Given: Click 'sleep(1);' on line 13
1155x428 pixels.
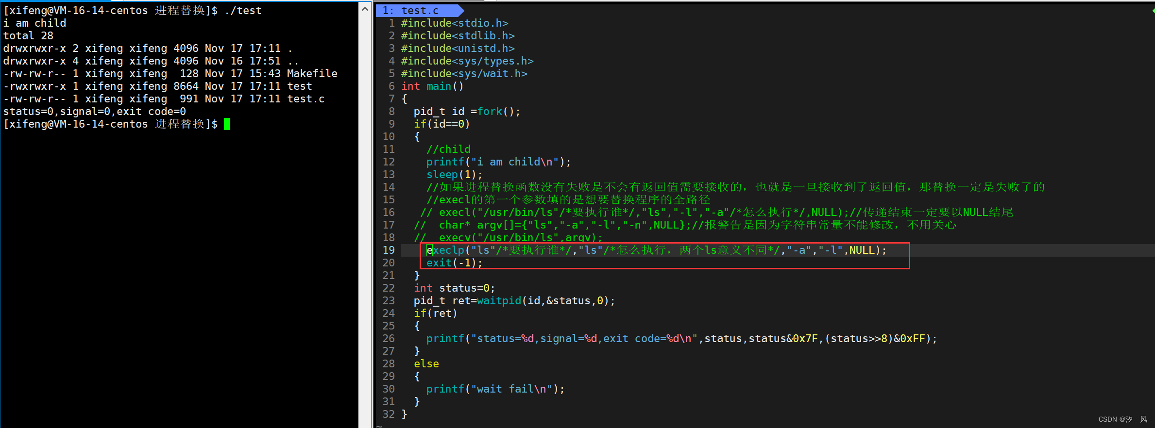Looking at the screenshot, I should [x=454, y=175].
